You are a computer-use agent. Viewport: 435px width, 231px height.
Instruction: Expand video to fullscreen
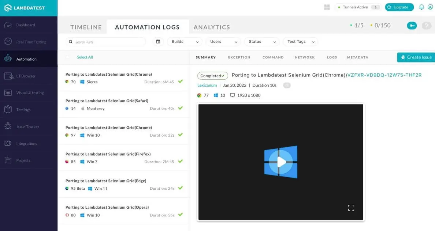[351, 208]
